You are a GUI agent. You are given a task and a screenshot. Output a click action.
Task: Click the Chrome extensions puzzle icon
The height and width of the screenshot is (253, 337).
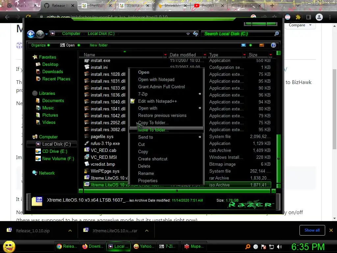point(298,17)
